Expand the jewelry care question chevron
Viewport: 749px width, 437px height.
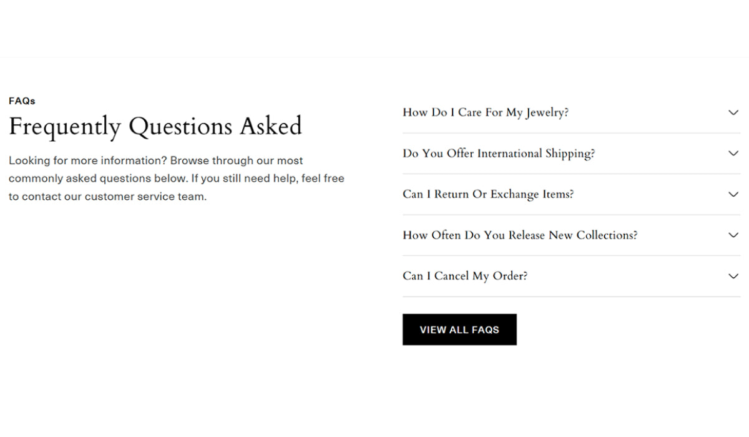733,113
